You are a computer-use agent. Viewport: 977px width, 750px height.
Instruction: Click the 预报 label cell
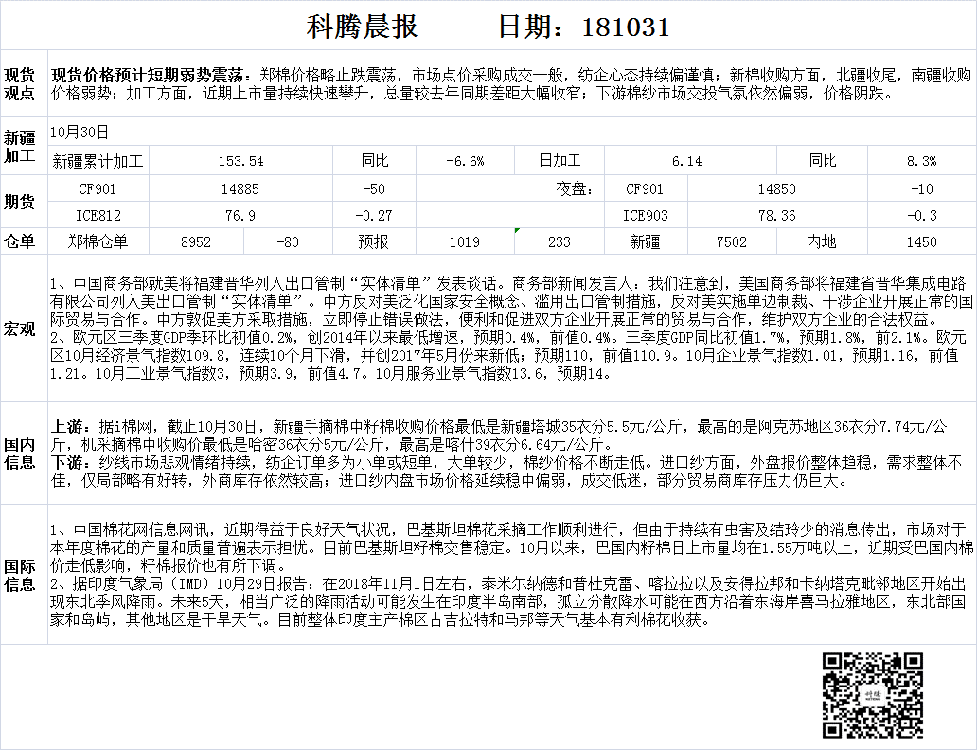pos(373,241)
